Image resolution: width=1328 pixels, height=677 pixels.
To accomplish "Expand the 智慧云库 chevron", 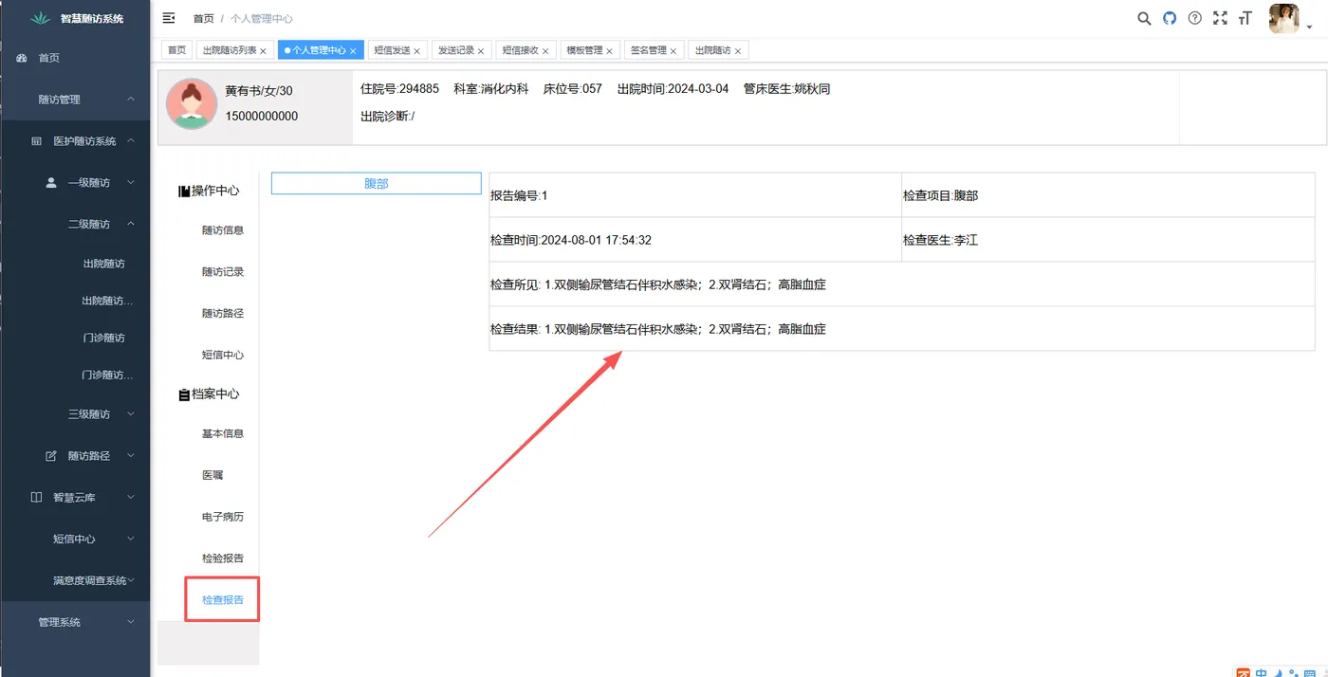I will [130, 498].
